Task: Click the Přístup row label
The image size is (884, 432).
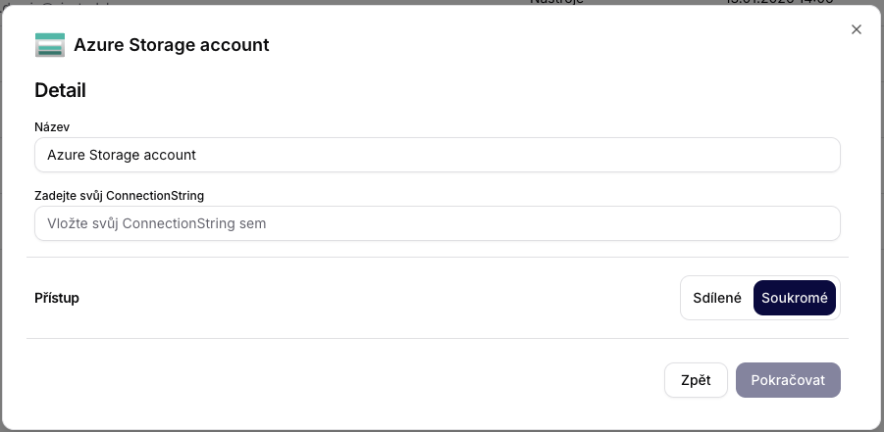Action: click(x=57, y=298)
